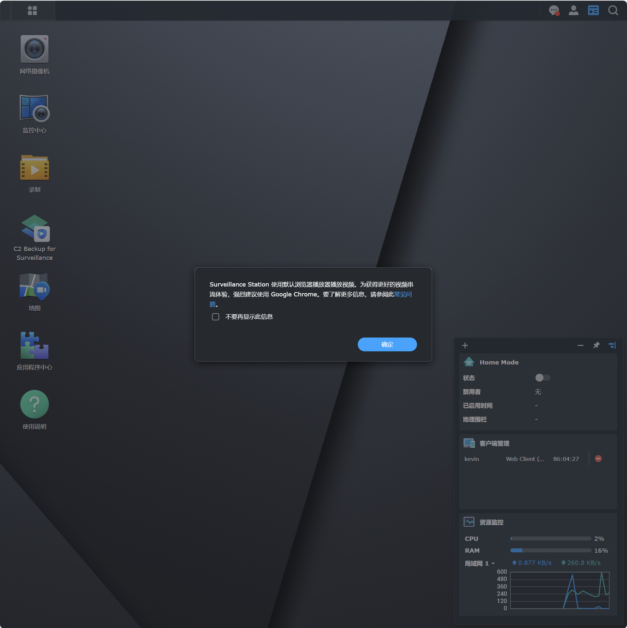Confirm the dialog with 确定

(387, 344)
